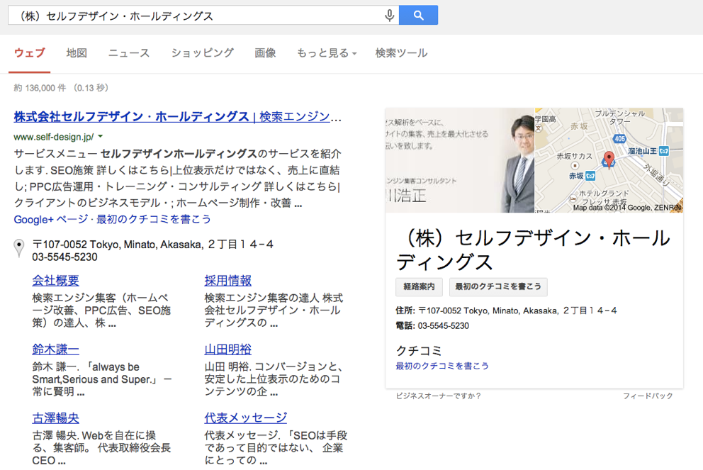
Task: Click the knowledge panel company name heading
Action: pos(534,250)
